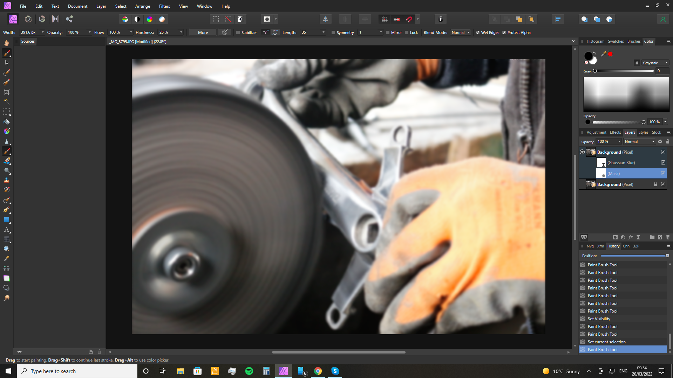Click the Set Visibility history entry
This screenshot has width=673, height=378.
point(599,319)
